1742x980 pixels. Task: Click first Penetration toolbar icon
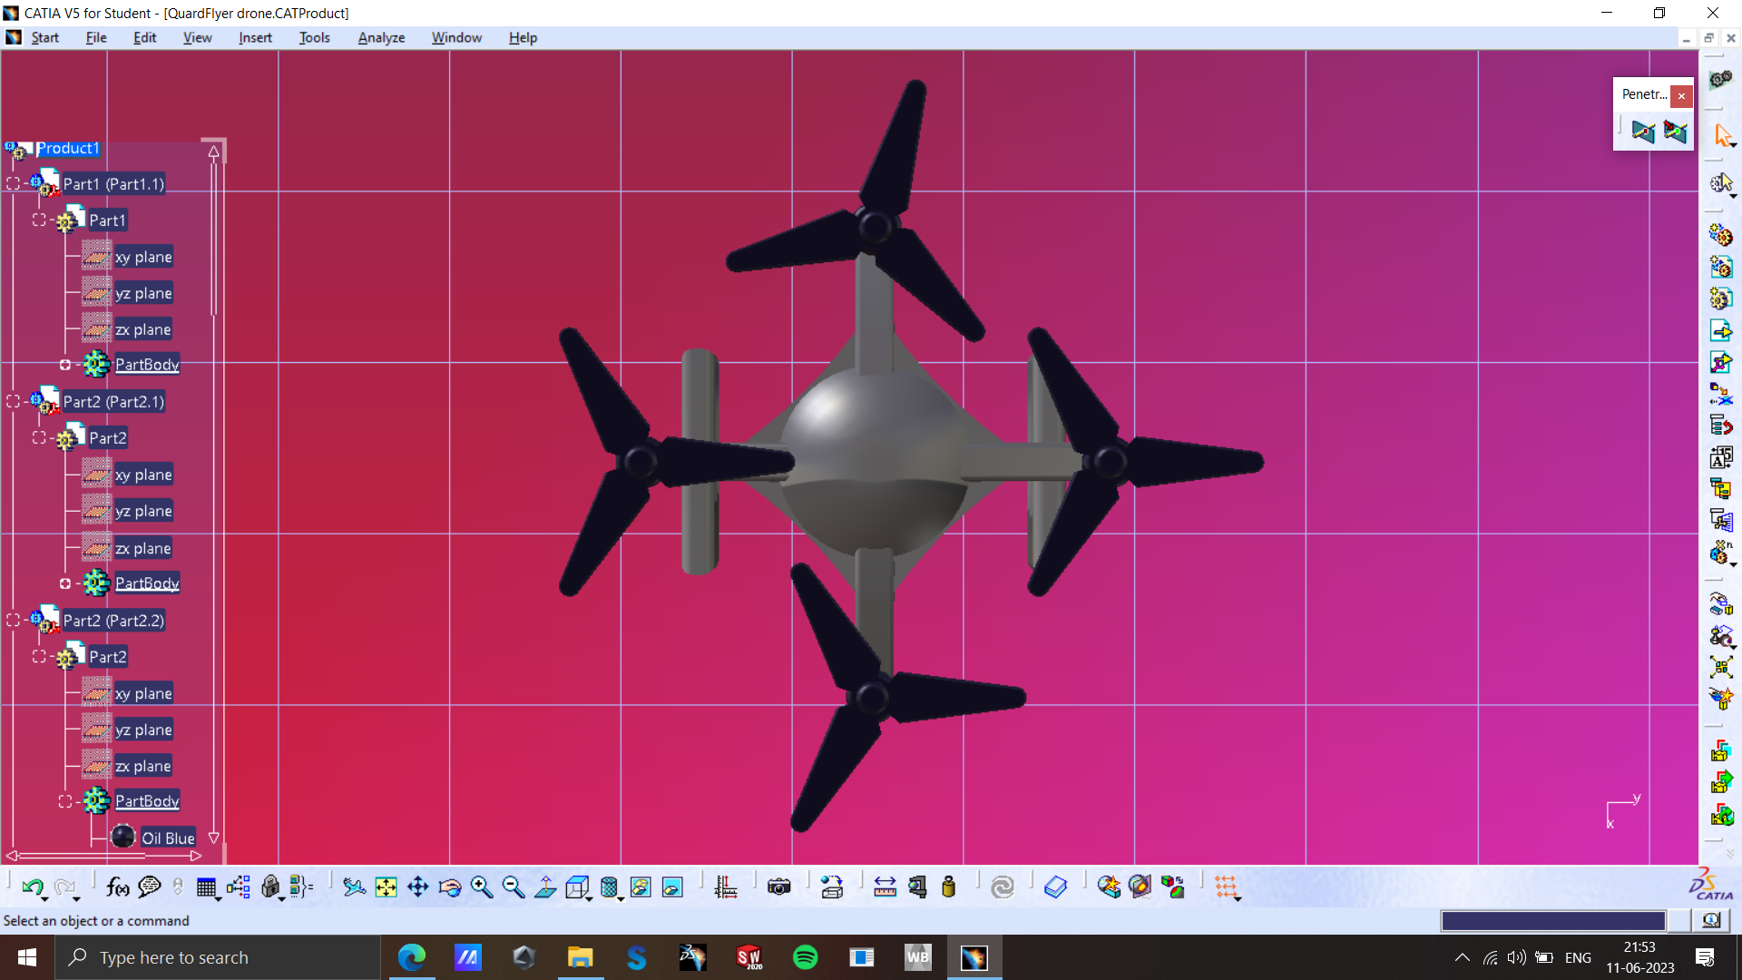coord(1643,132)
